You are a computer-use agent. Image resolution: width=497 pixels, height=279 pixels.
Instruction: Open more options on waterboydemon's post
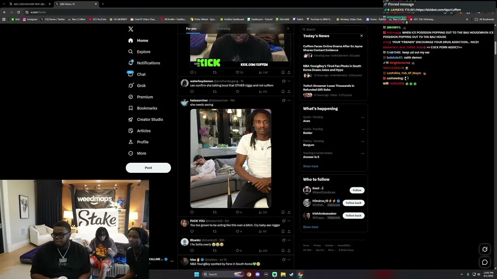289,81
